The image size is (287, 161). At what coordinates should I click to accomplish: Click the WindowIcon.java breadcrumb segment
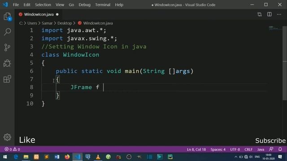(x=98, y=23)
